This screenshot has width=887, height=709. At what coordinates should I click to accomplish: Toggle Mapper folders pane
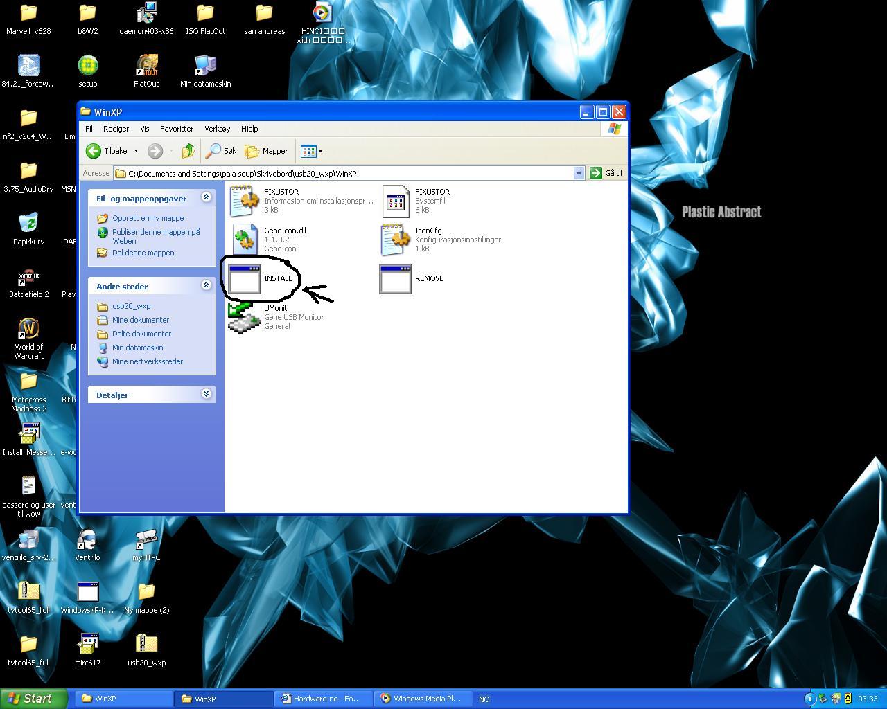266,151
